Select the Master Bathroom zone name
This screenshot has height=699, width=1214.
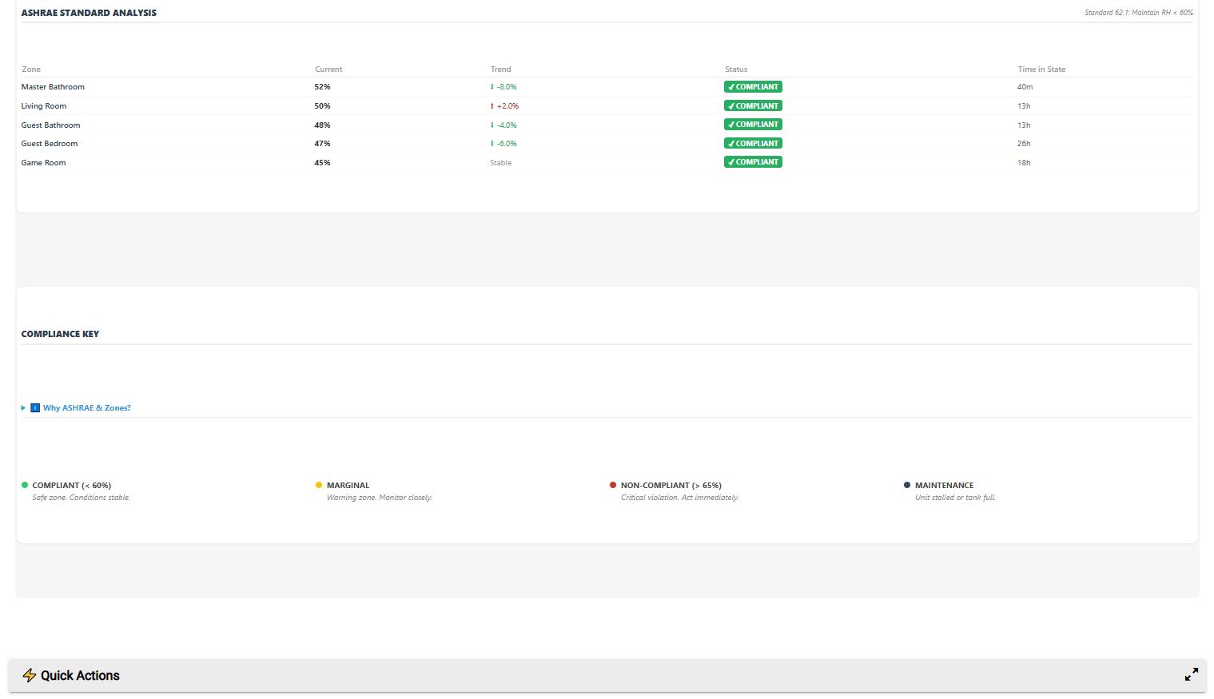[x=53, y=87]
